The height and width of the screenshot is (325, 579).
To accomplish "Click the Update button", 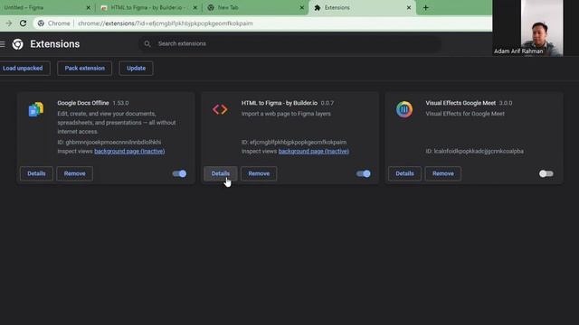I will [x=136, y=69].
